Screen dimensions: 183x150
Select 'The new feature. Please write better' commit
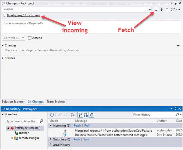[111, 135]
